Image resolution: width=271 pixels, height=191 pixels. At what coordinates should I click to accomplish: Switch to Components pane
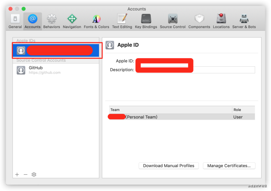(199, 21)
